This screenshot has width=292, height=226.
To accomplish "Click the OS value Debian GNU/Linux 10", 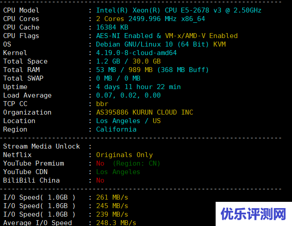I will [x=134, y=44].
